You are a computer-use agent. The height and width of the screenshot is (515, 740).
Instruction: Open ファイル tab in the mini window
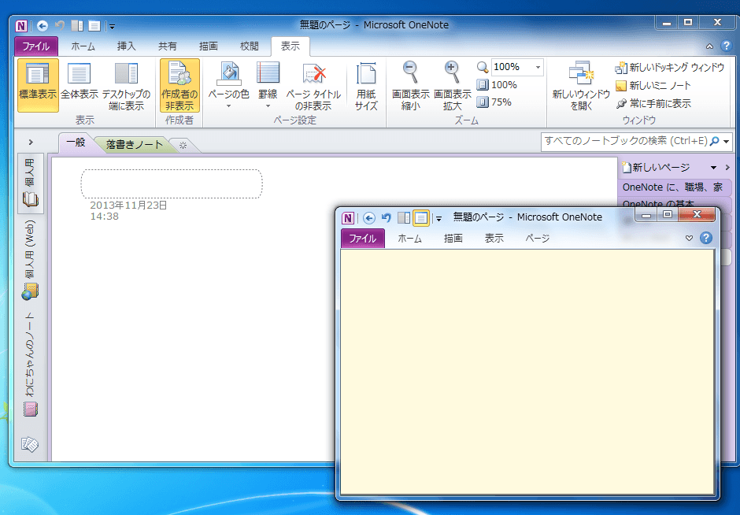(363, 239)
